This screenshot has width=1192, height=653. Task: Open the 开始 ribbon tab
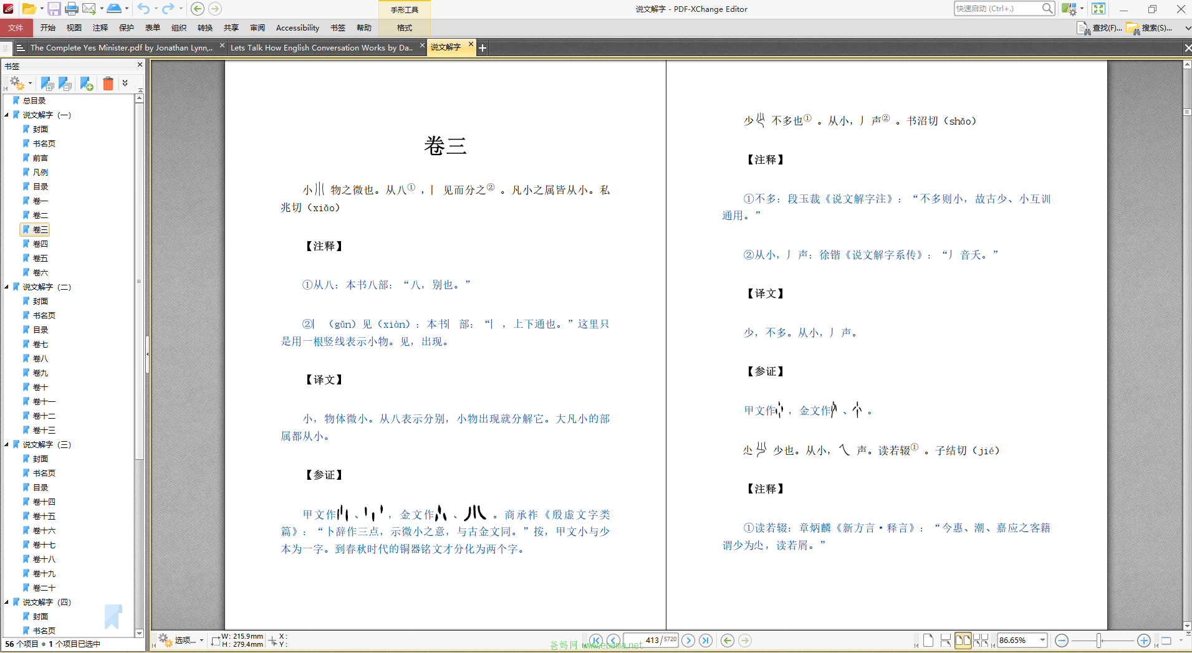[x=48, y=28]
